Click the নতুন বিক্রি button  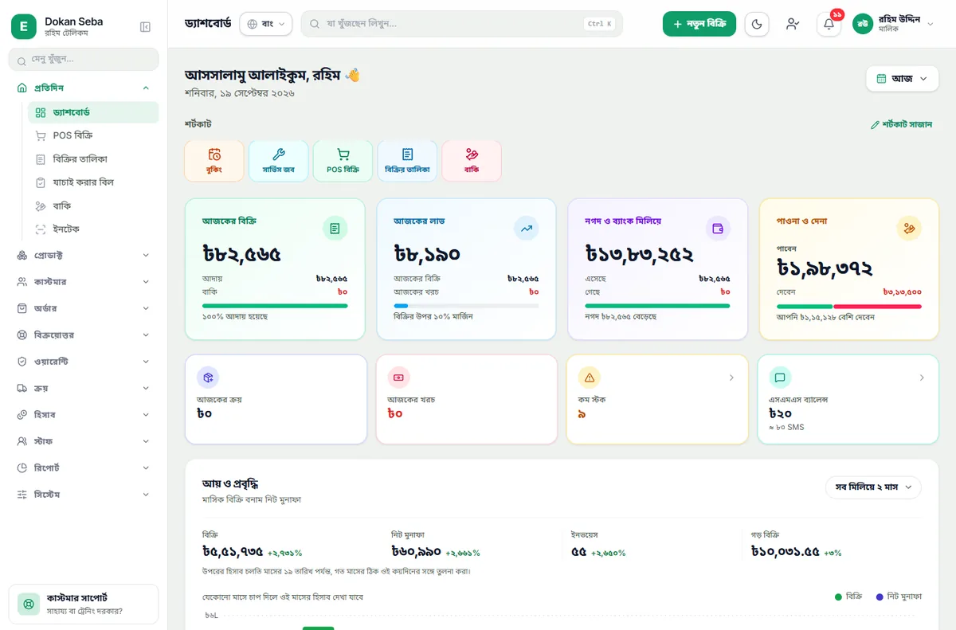click(x=699, y=24)
